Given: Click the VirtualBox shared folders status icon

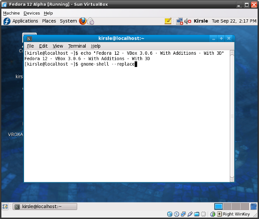Looking at the screenshot, I should [x=196, y=214].
